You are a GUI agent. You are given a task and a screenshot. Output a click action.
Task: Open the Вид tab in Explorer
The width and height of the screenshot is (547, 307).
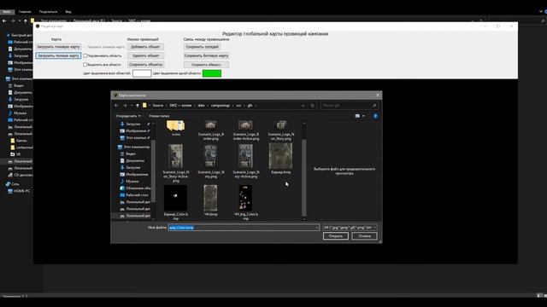coord(68,11)
